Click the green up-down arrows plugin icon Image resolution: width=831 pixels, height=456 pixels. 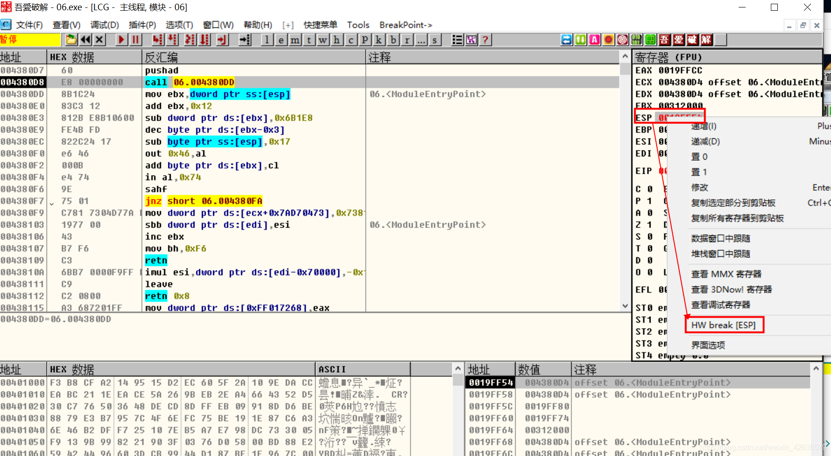581,40
